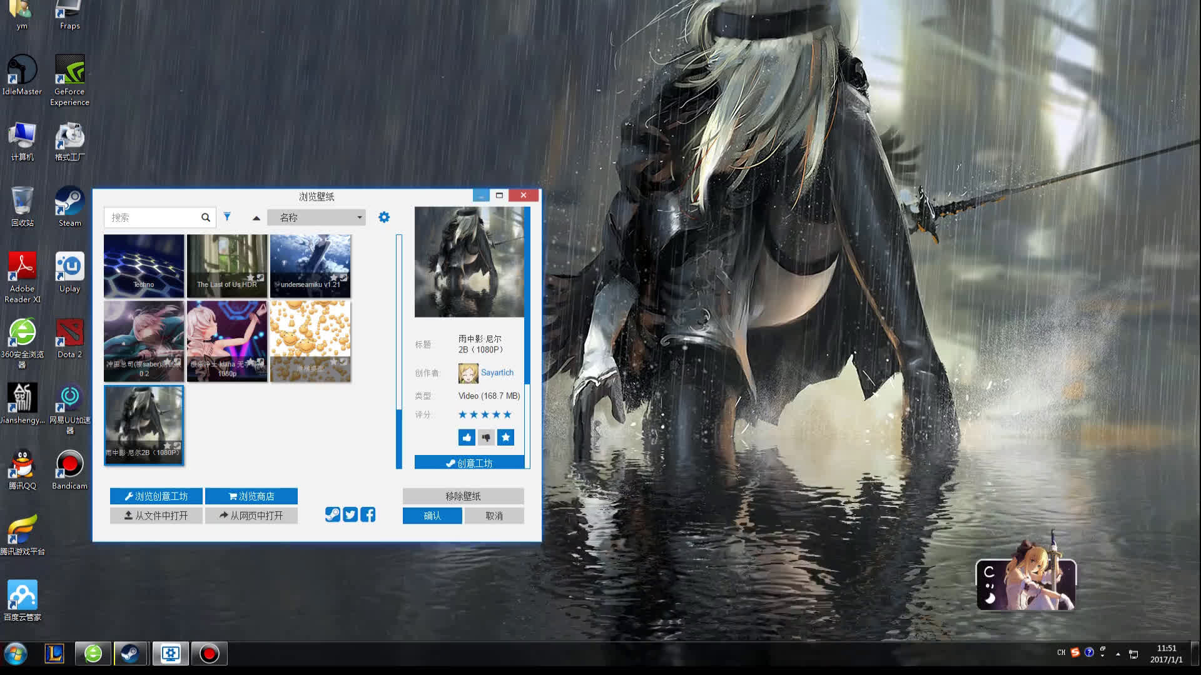Select the orange emoji bubbles wallpaper
Viewport: 1201px width, 675px height.
310,341
